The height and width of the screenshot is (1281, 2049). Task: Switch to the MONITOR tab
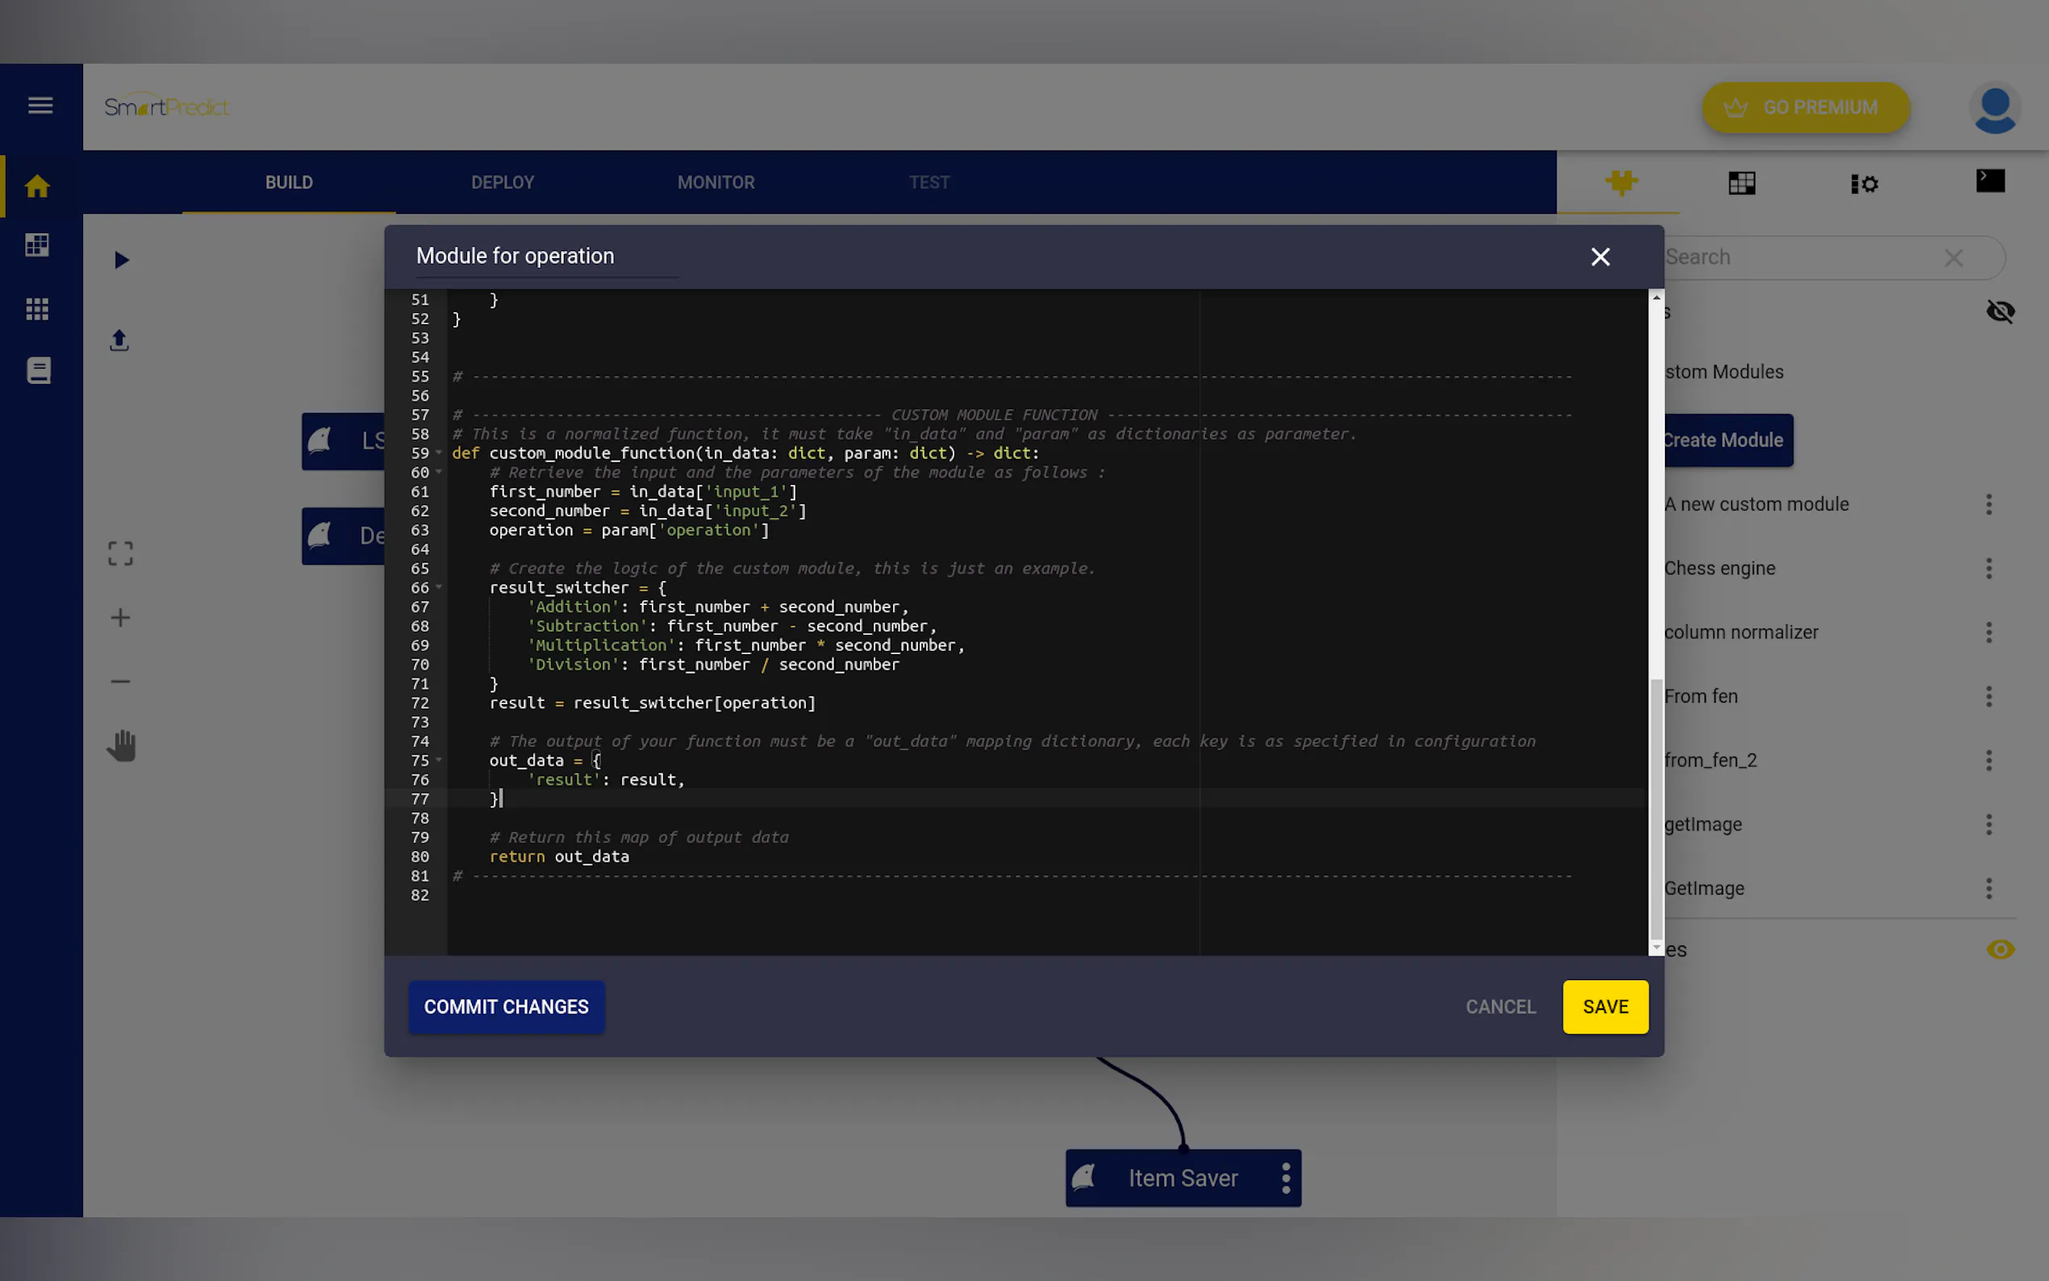tap(716, 182)
